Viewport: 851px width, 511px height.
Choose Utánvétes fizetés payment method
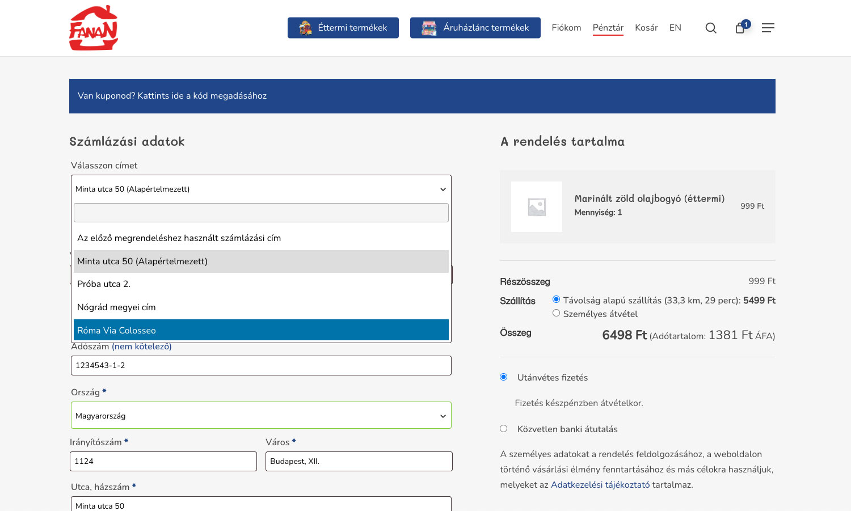(503, 377)
